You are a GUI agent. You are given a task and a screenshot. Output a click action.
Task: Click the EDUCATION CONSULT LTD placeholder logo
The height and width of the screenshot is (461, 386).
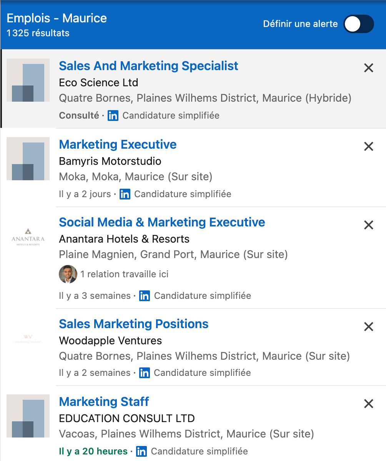28,416
